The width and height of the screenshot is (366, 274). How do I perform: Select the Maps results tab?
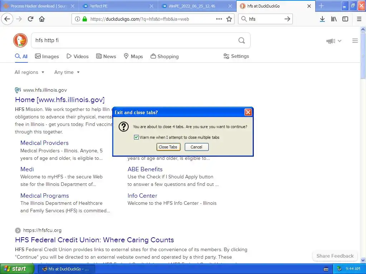[133, 56]
